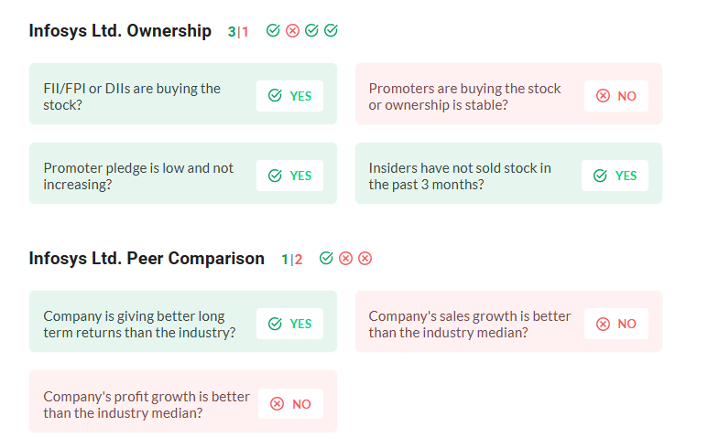
Task: Click YES badge for insiders not selling stock
Action: (x=615, y=176)
